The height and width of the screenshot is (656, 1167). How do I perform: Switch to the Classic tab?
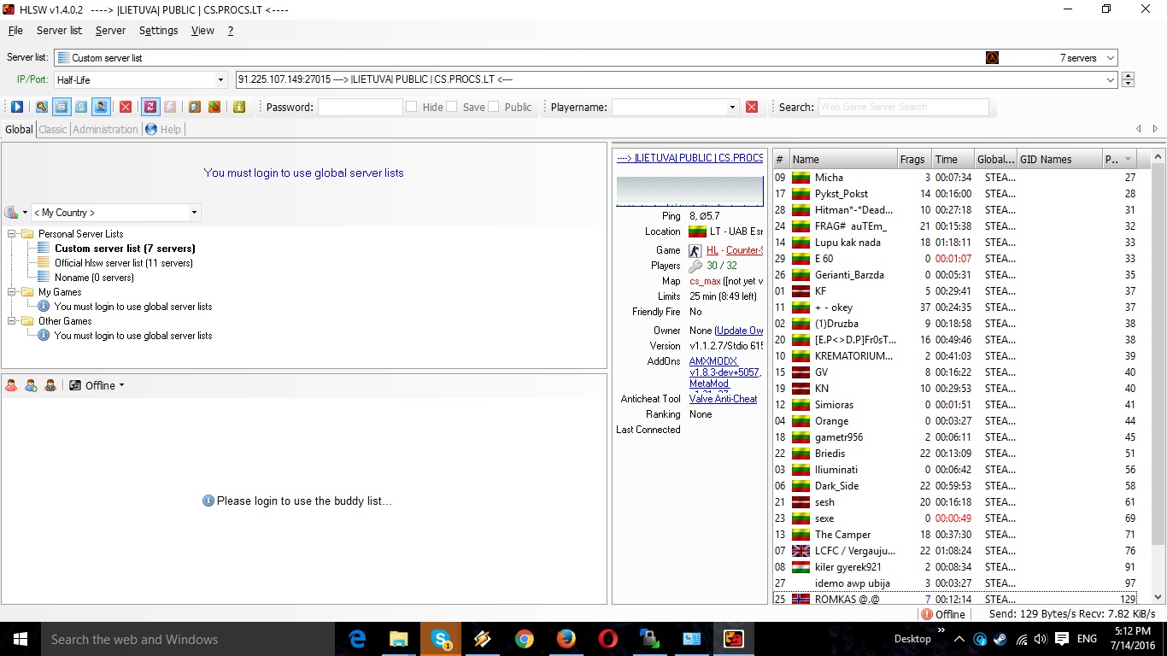[52, 130]
